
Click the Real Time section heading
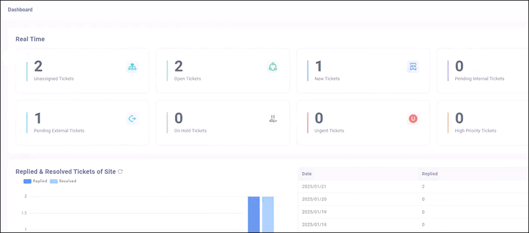tap(30, 39)
